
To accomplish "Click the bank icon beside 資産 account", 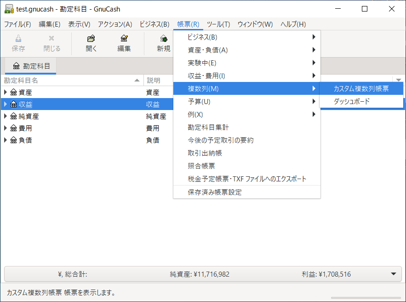I will pos(13,92).
